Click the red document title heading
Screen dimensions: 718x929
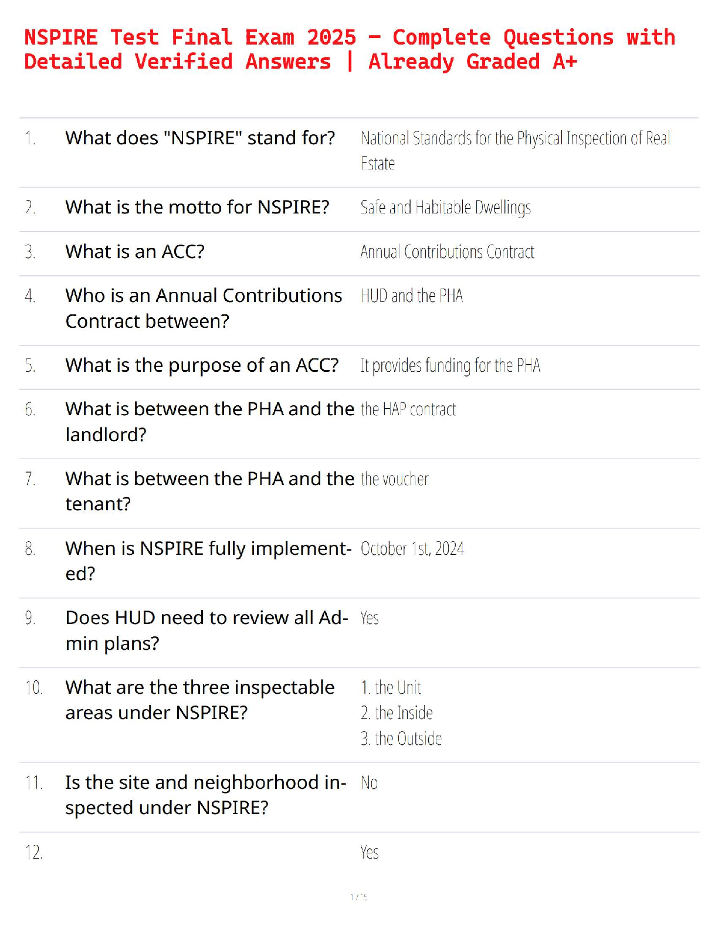point(349,49)
